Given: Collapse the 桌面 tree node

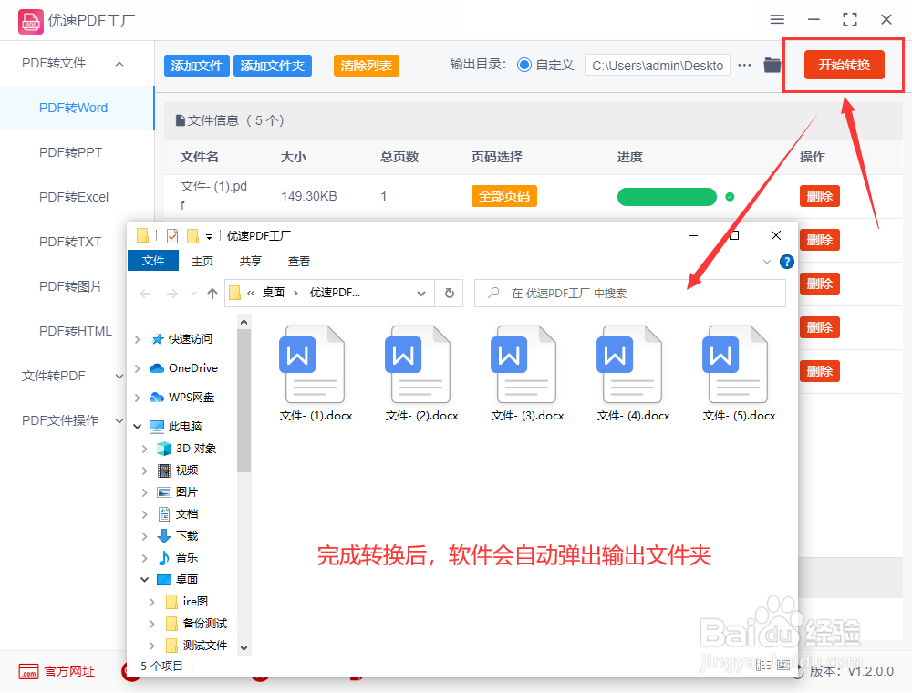Looking at the screenshot, I should tap(144, 580).
